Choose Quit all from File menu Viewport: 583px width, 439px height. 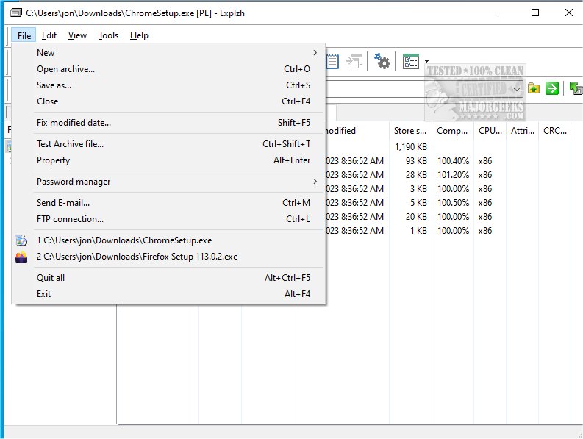pos(169,278)
